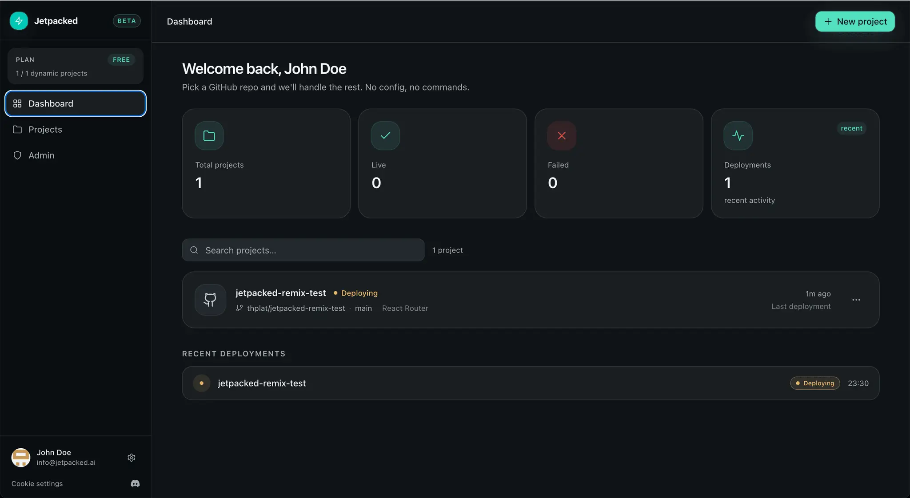The image size is (910, 498).
Task: Click the Admin shield icon in sidebar
Action: [17, 155]
